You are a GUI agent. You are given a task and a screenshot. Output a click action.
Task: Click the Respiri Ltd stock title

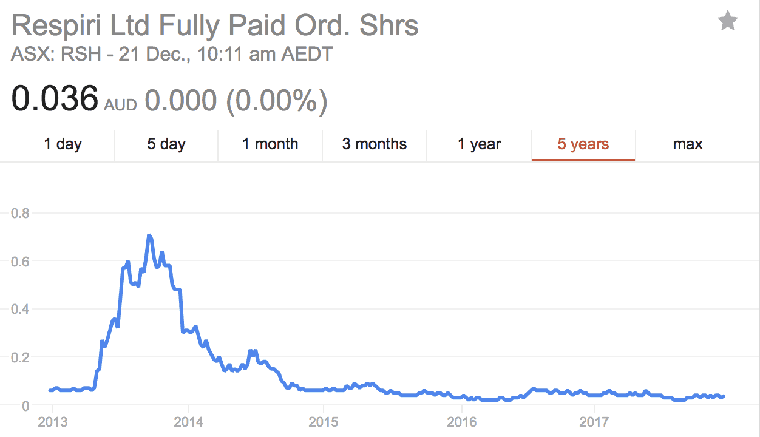click(215, 26)
